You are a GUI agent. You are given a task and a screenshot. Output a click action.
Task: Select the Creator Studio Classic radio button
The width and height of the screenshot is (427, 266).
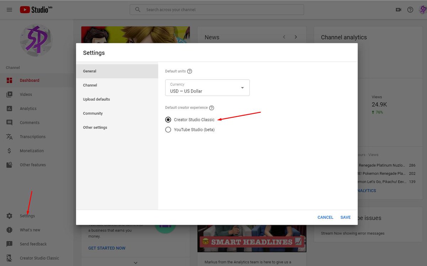tap(168, 120)
